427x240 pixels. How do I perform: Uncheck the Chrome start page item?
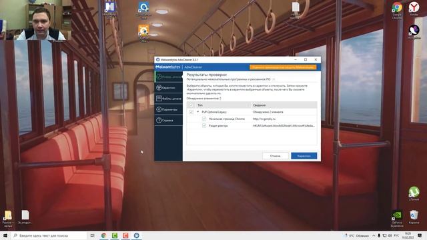tap(204, 119)
